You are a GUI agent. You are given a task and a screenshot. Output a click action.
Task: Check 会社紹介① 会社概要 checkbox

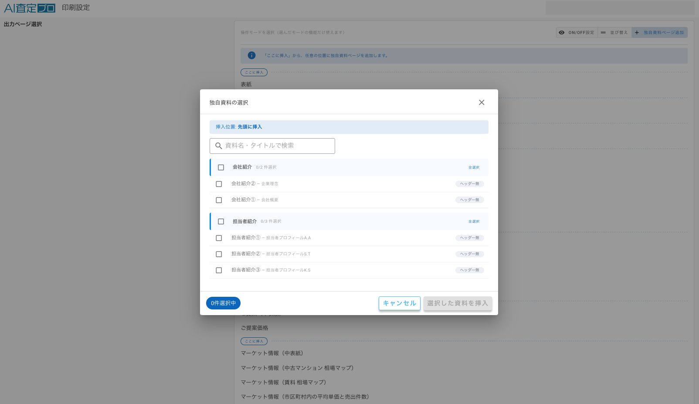click(219, 200)
